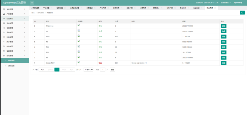Switch to the 广告列表 tab
Viewport: 247px width, 115px height.
103,8
